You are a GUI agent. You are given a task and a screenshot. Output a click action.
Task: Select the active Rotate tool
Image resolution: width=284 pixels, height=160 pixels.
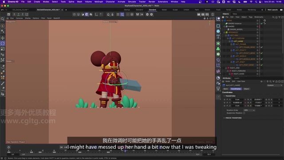pyautogui.click(x=3, y=44)
